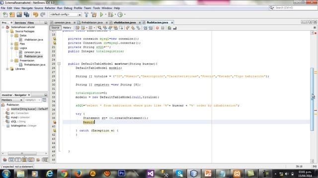Profile the project toolbar icon
318x178 pixels.
coord(120,14)
